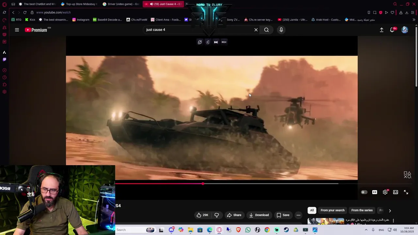Open player settings gear
This screenshot has height=235, width=418.
pos(385,192)
